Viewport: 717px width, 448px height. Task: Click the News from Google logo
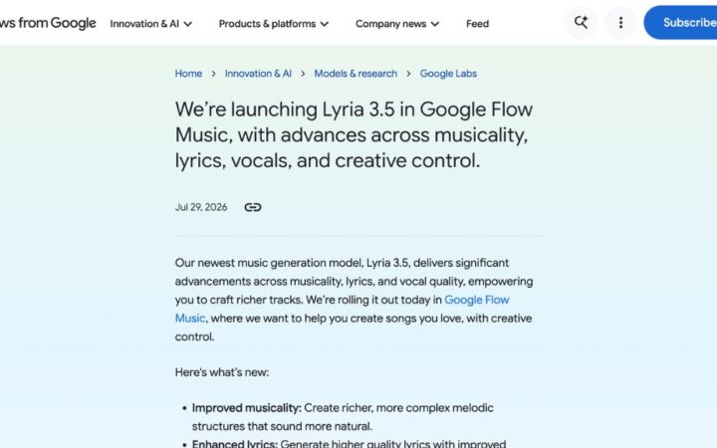(x=48, y=23)
